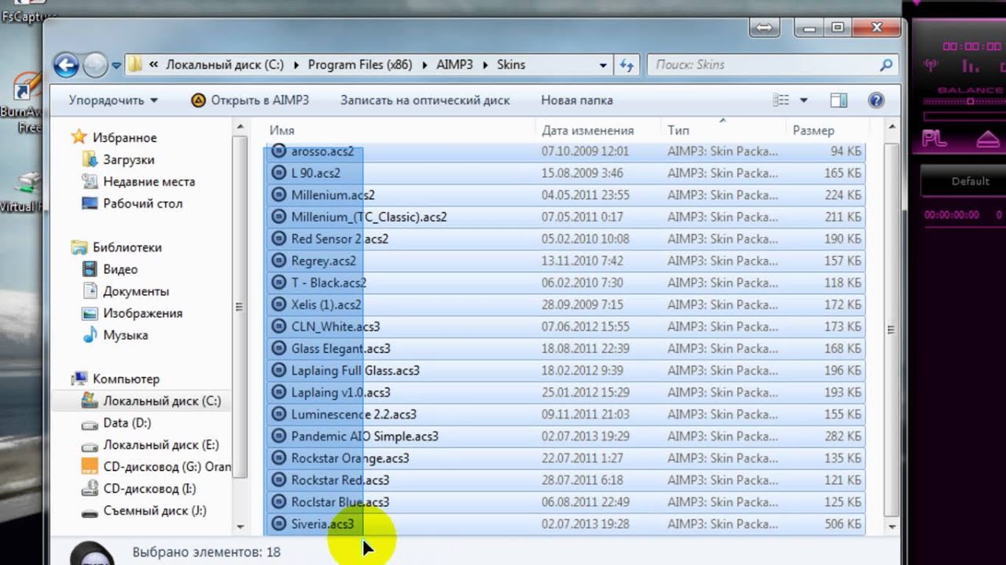
Task: Click the magnifier search icon
Action: (886, 65)
